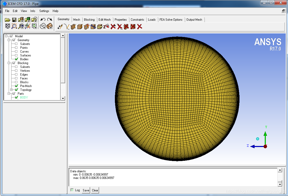Open the Transform Geometry tool
Screen dimensions: 288x196
[100, 27]
